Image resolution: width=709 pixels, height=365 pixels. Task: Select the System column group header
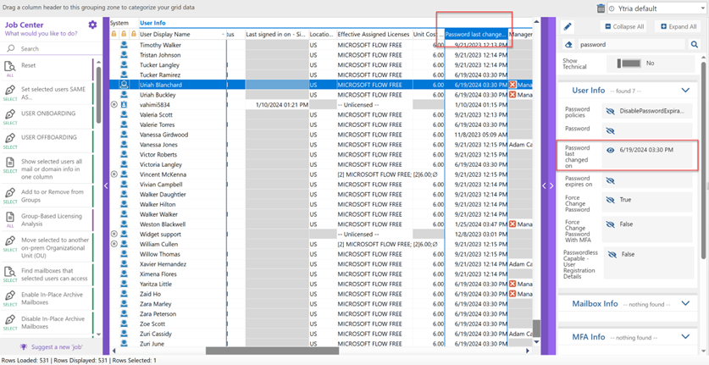pos(119,23)
